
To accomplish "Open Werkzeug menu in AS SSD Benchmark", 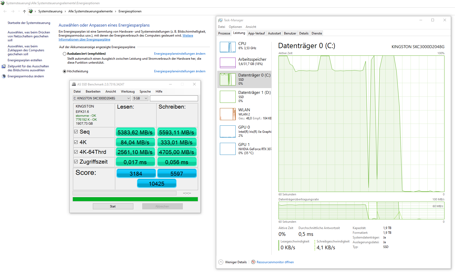I will pyautogui.click(x=128, y=92).
